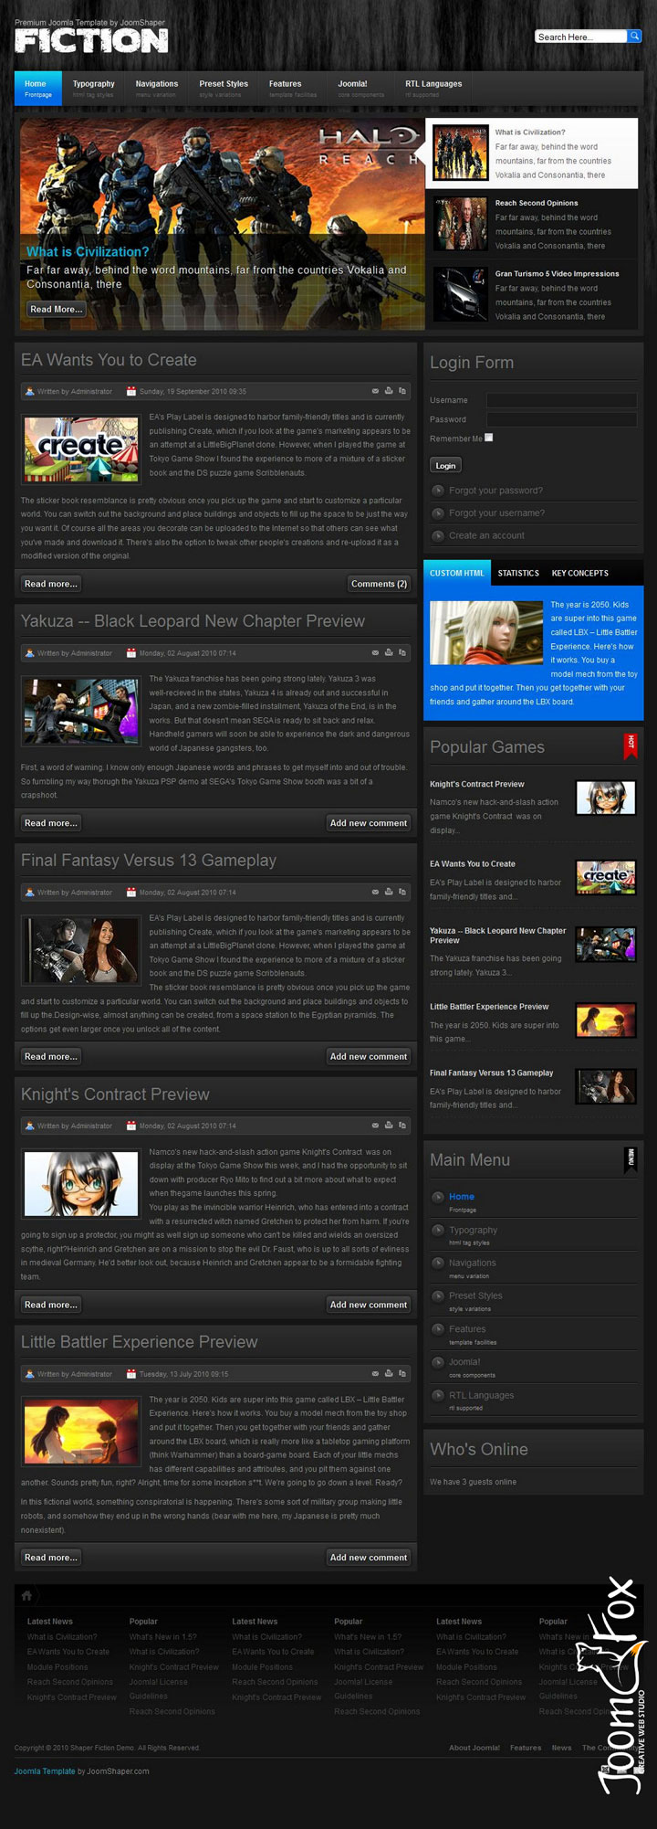Image resolution: width=657 pixels, height=1829 pixels.
Task: Open PDF icon for Yakuza Black Leopard article
Action: pyautogui.click(x=402, y=652)
